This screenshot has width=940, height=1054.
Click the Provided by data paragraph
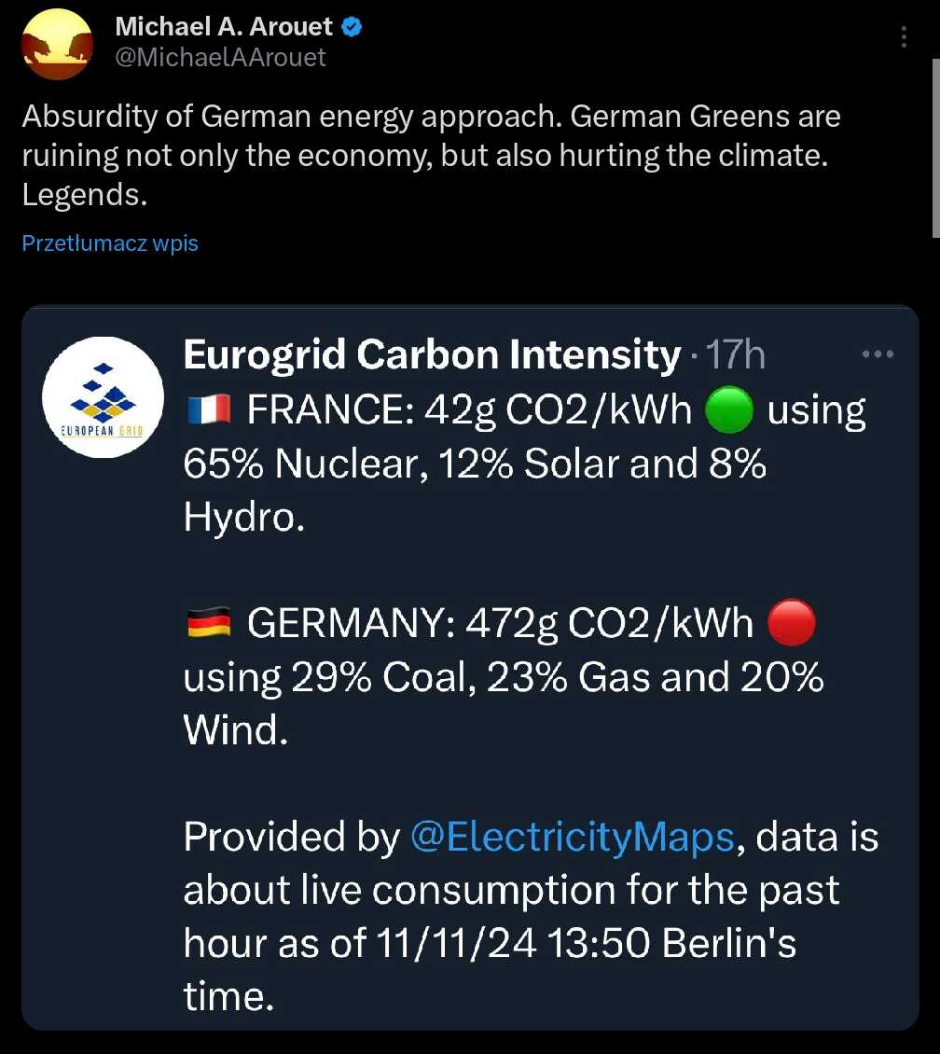tap(531, 916)
